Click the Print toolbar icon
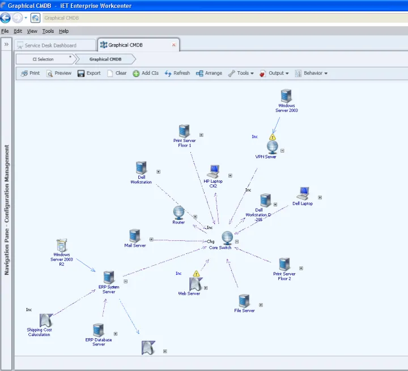 coord(24,74)
